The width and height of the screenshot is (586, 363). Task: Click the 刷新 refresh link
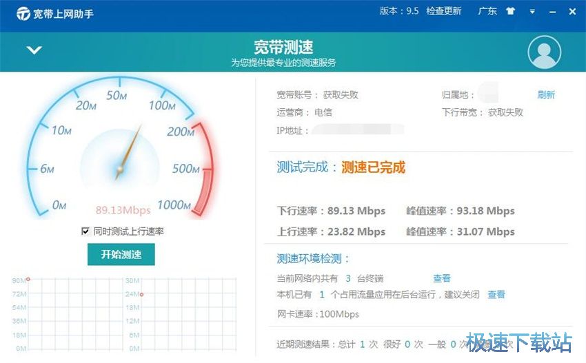tap(546, 95)
